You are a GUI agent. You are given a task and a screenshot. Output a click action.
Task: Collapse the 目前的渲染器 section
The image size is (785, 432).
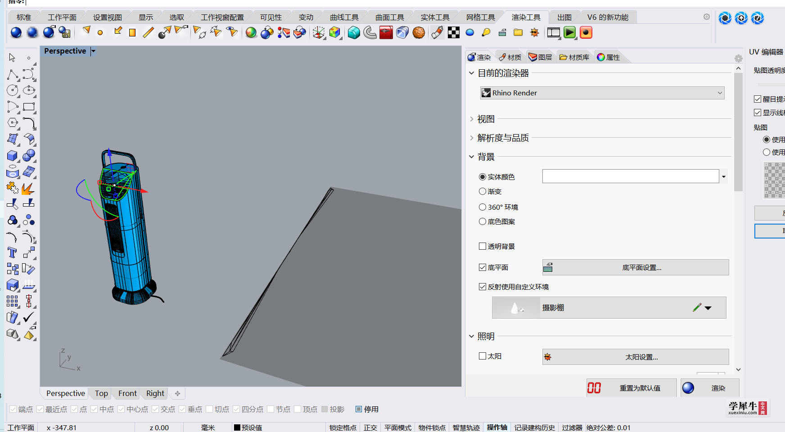pyautogui.click(x=472, y=73)
